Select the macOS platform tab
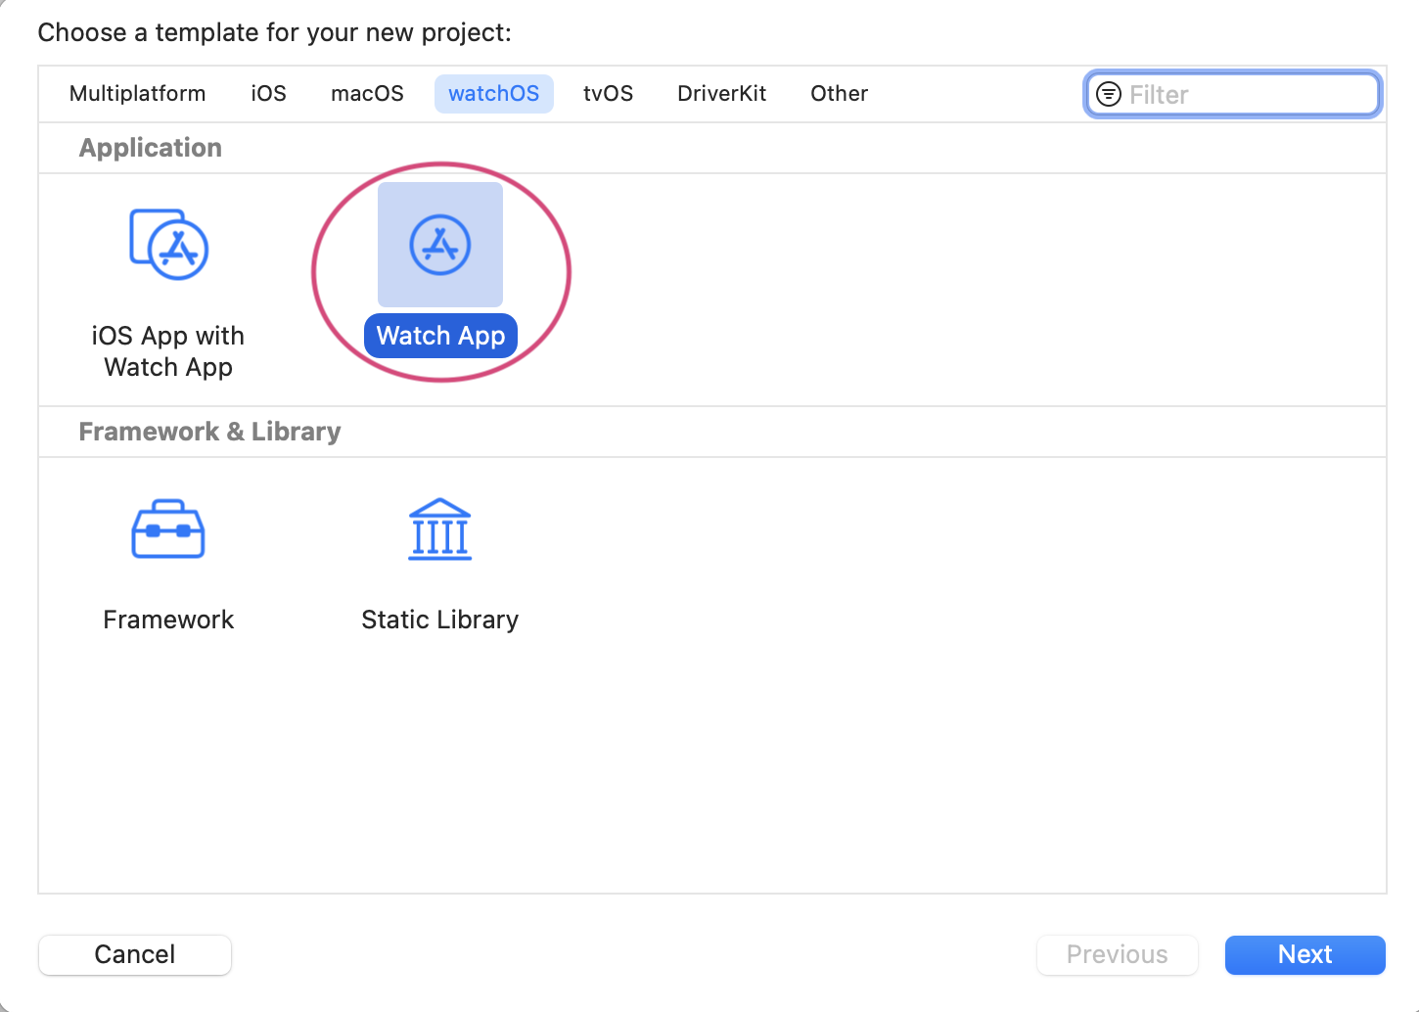 tap(367, 94)
